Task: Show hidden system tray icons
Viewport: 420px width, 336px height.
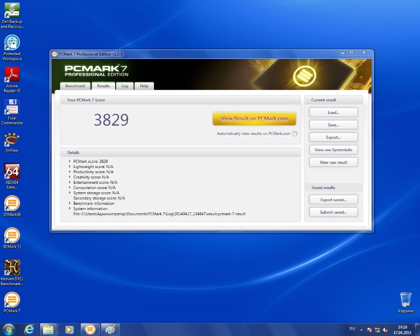Action: [361, 329]
